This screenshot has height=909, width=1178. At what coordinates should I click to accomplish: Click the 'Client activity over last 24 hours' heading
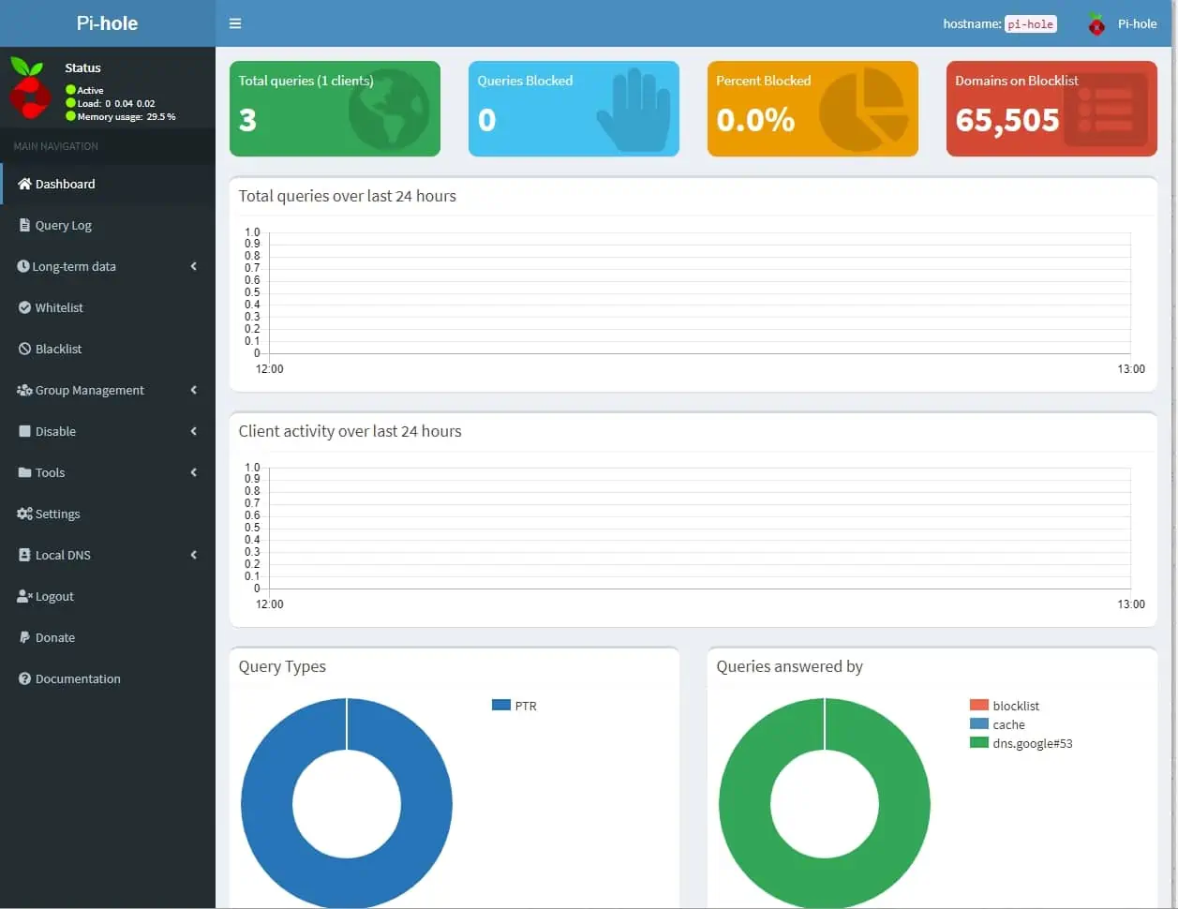tap(350, 431)
